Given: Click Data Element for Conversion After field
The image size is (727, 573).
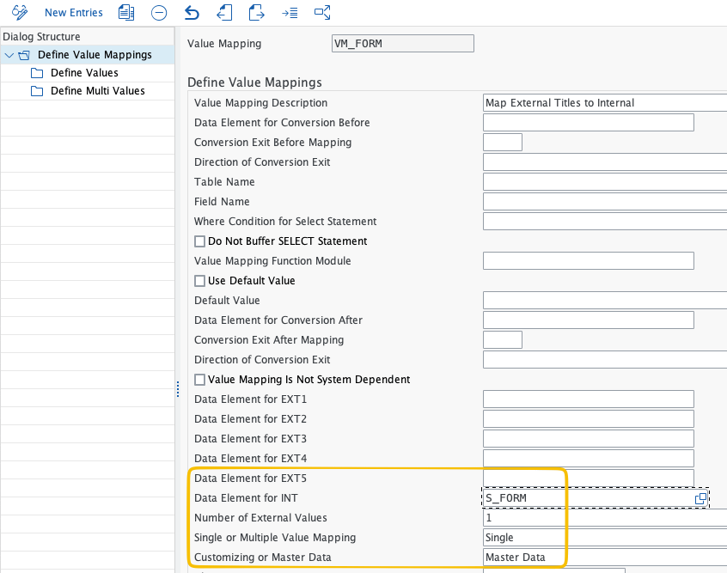Looking at the screenshot, I should click(x=589, y=320).
